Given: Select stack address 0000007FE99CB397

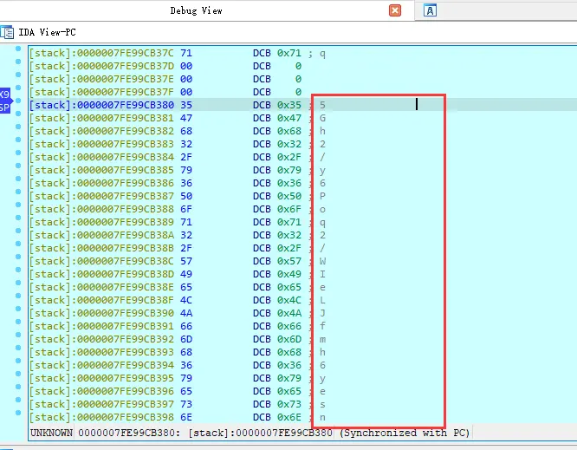Looking at the screenshot, I should [x=101, y=404].
